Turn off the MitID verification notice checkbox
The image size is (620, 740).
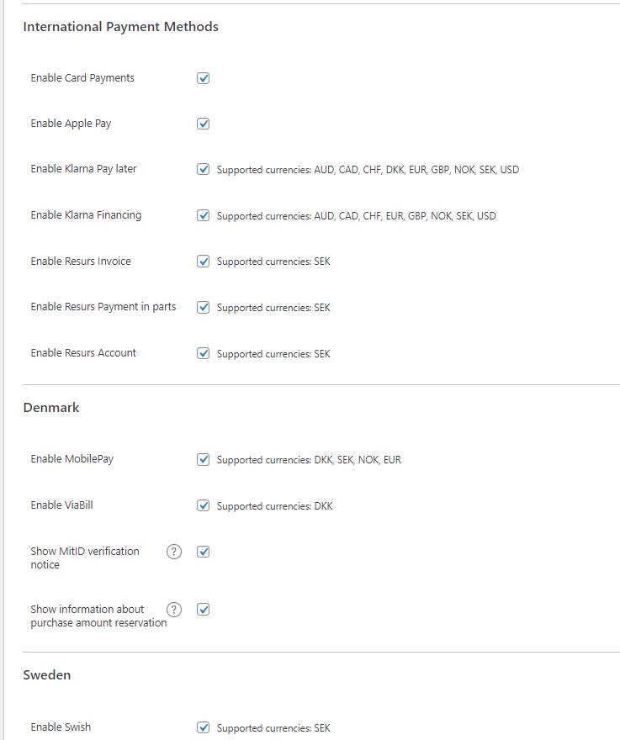tap(203, 552)
